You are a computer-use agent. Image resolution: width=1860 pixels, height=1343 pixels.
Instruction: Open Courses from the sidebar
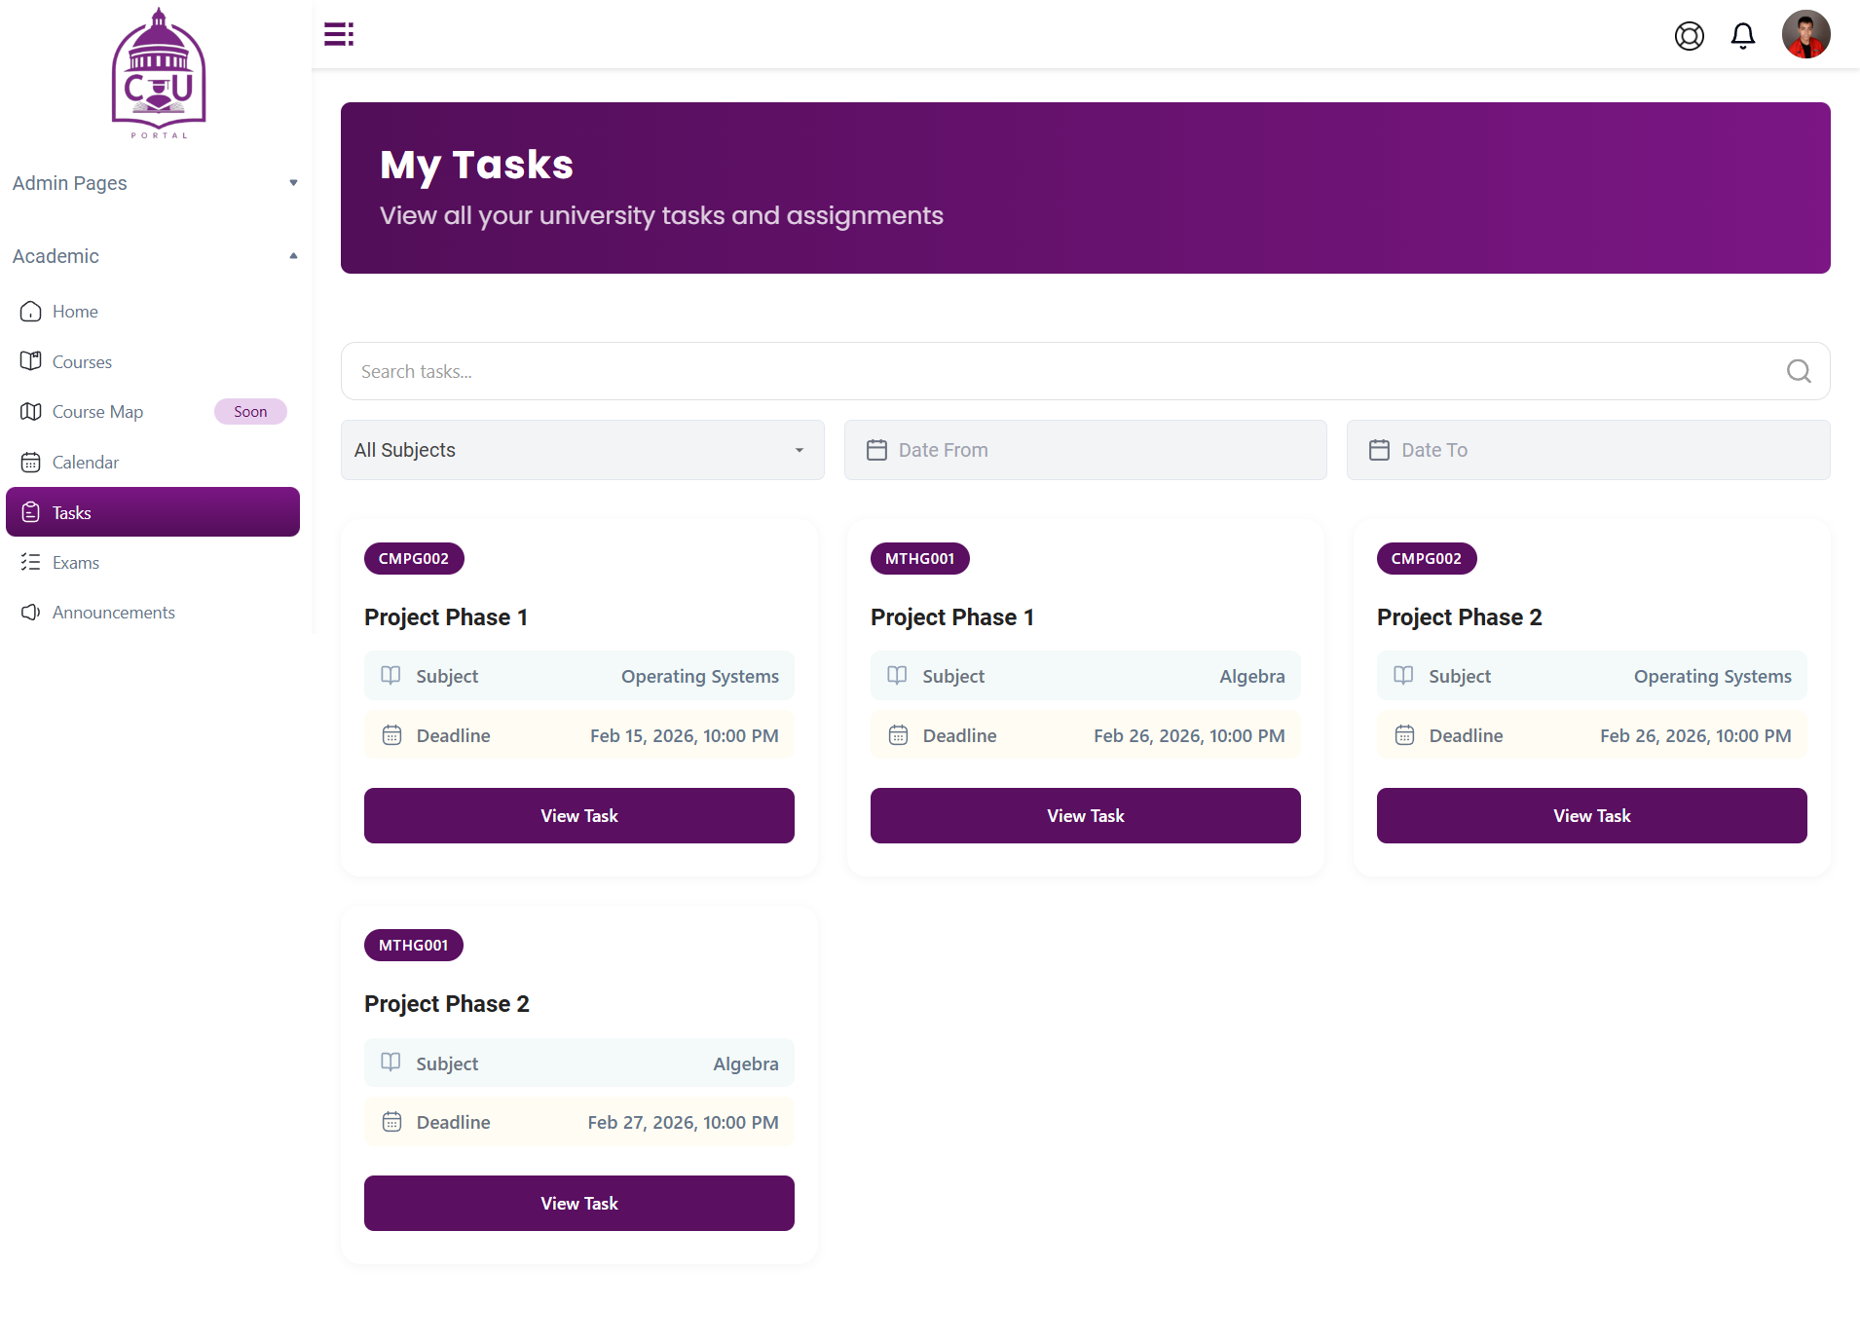pos(82,362)
